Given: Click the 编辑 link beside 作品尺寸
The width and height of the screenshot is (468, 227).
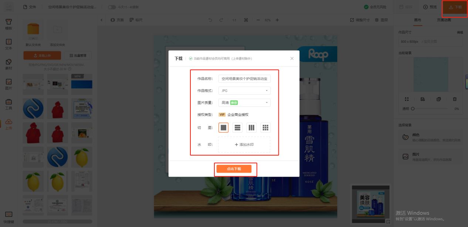Looking at the screenshot, I should click(460, 32).
